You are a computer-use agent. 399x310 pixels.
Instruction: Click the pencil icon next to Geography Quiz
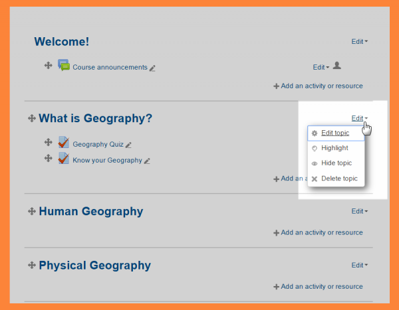coord(129,145)
